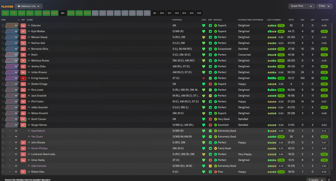This screenshot has width=336, height=181.
Task: Click Mateo Kovačić's condition heart icon
Action: tap(203, 113)
